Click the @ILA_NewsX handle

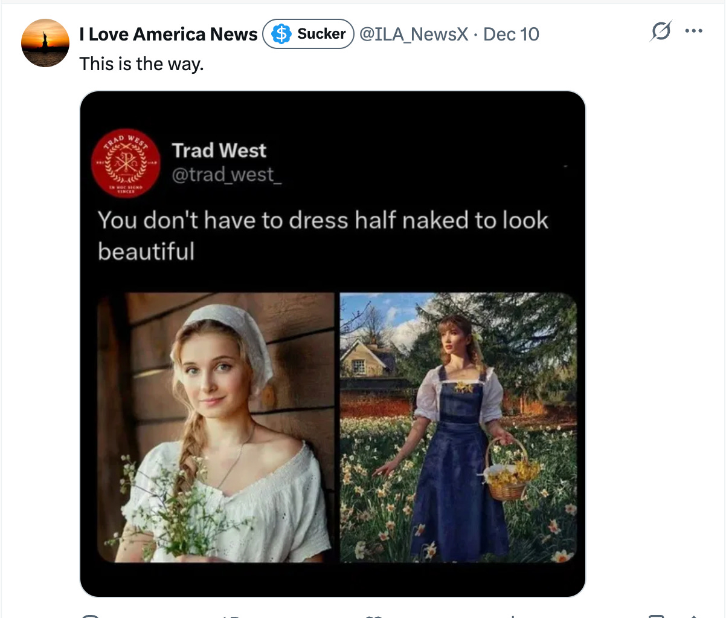[414, 34]
